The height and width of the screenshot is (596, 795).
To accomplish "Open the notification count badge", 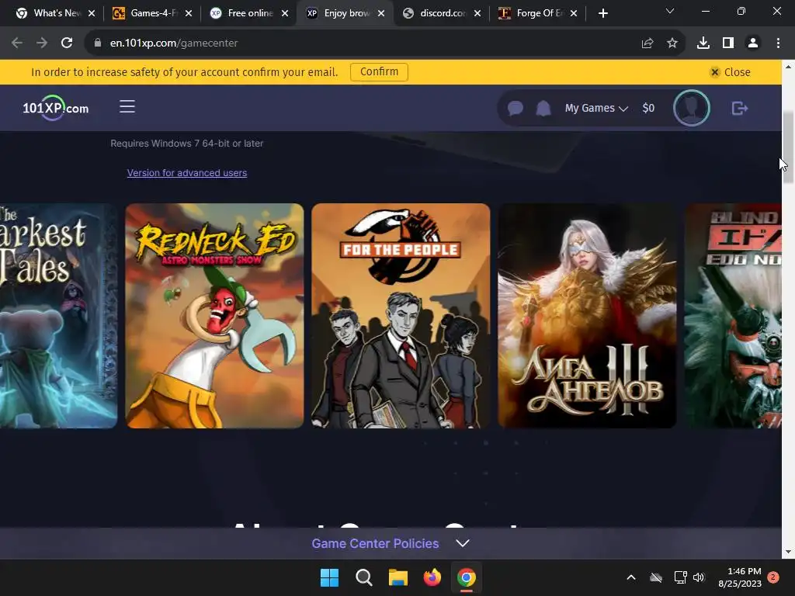I will coord(773,577).
